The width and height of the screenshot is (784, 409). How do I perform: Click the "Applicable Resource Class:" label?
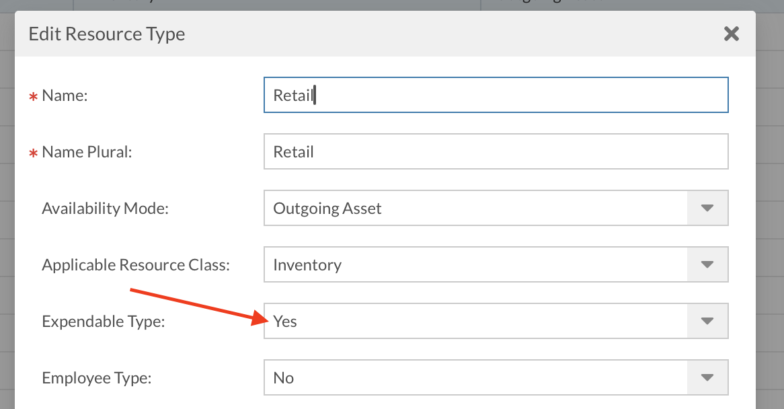136,265
